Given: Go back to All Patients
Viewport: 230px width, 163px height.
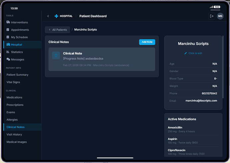Looking at the screenshot, I should point(57,30).
